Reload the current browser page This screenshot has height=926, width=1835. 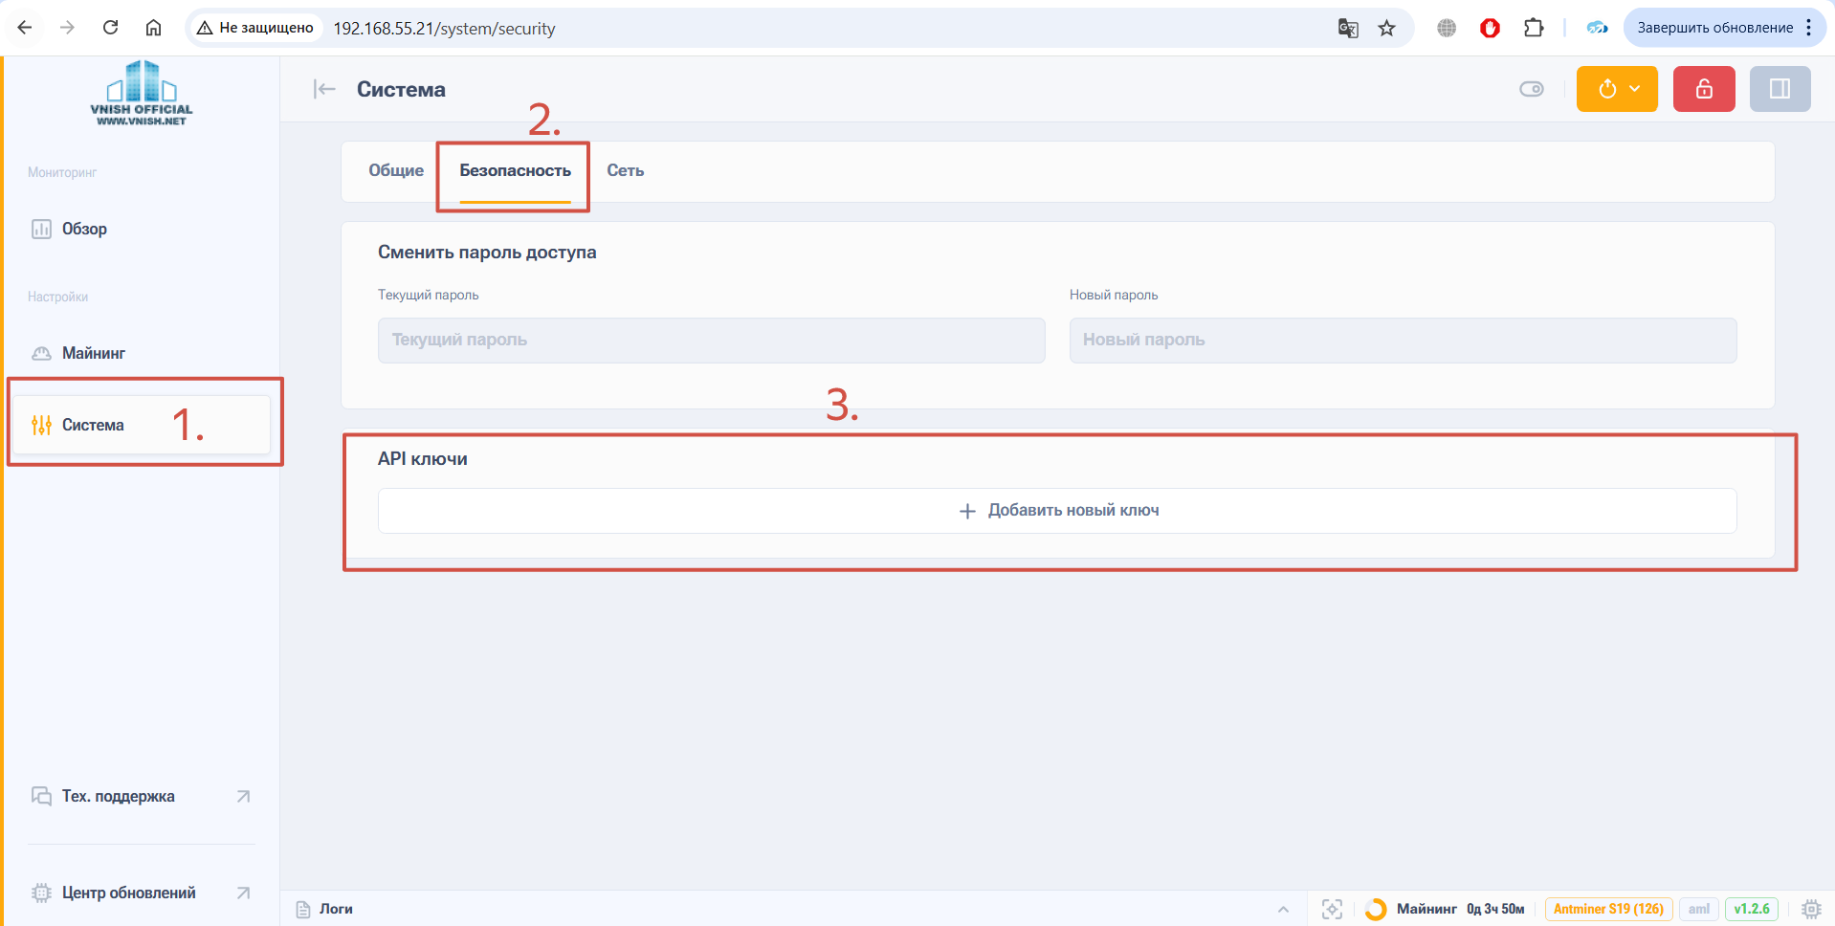(110, 28)
